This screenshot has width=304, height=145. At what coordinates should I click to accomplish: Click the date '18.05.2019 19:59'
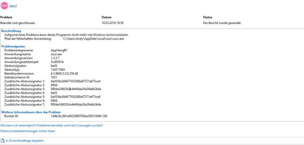point(113,23)
